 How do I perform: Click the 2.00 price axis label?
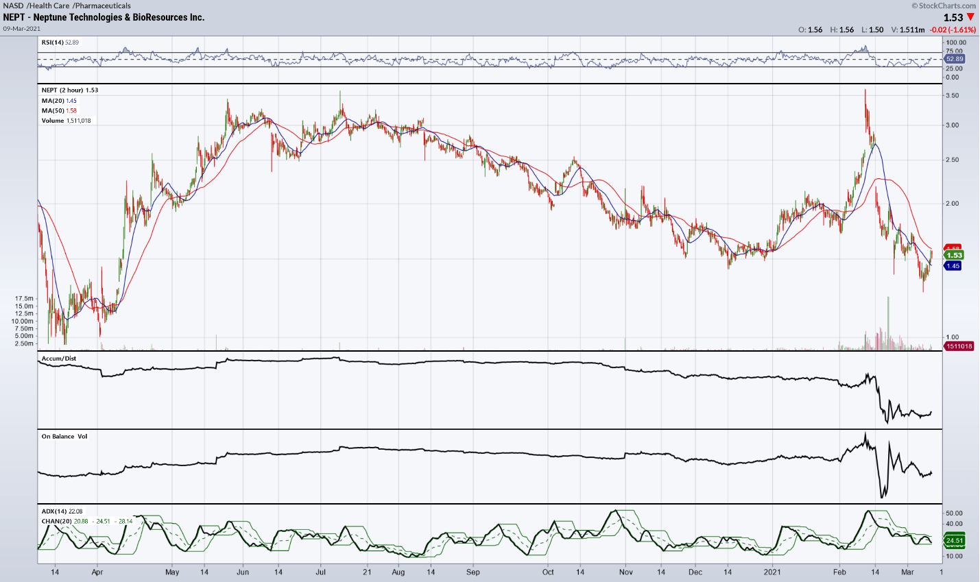click(x=952, y=204)
